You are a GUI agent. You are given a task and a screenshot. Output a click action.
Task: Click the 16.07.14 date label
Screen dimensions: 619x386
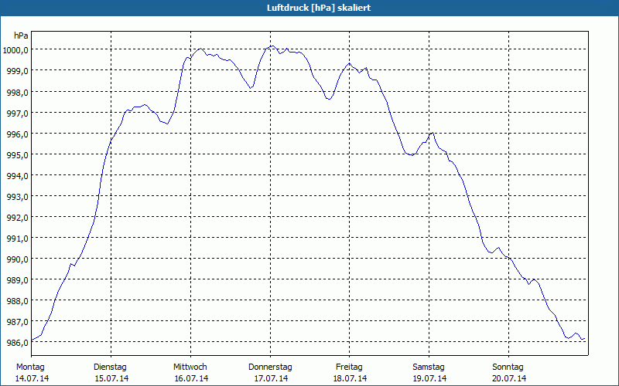[x=191, y=378]
